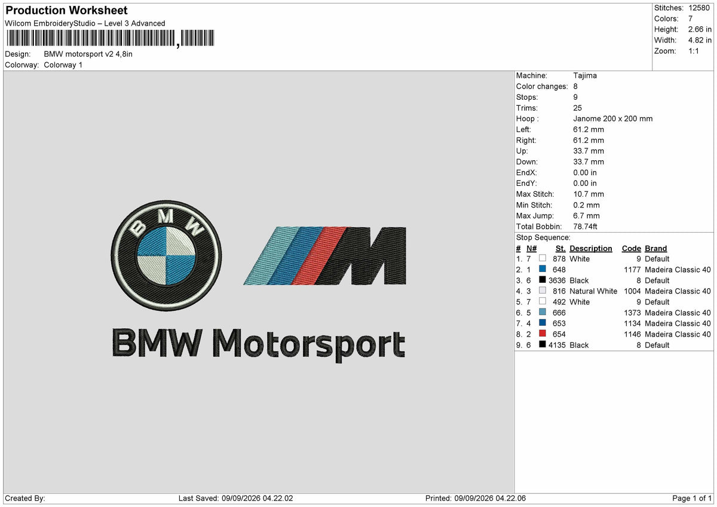Image resolution: width=717 pixels, height=507 pixels.
Task: Select the Zoom value "1:1"
Action: point(694,51)
